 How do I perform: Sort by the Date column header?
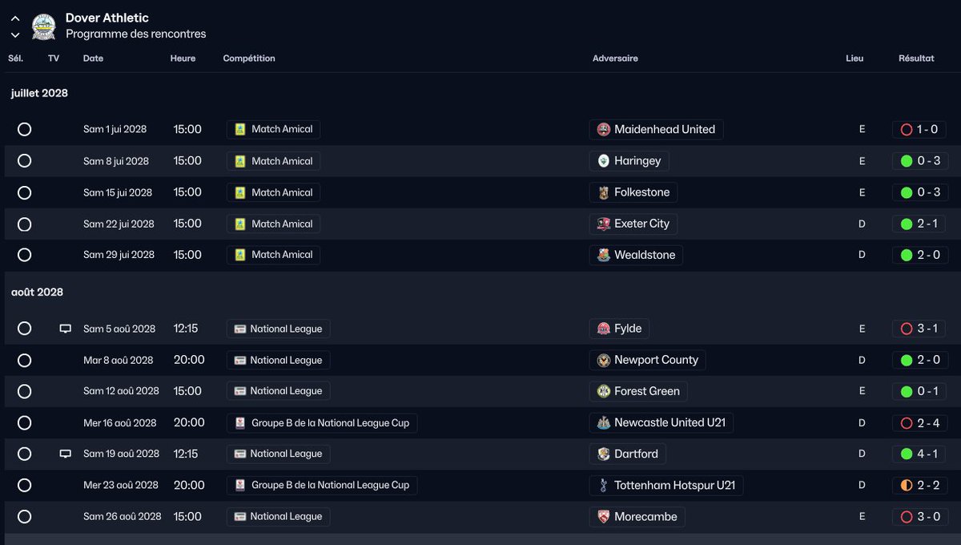93,59
